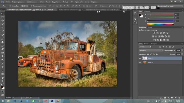Add a Vibrance adjustment
Screen dimensions: 184x103
tap(167, 33)
